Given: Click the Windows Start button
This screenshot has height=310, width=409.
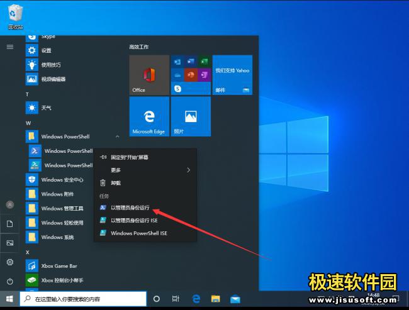Looking at the screenshot, I should click(x=9, y=299).
